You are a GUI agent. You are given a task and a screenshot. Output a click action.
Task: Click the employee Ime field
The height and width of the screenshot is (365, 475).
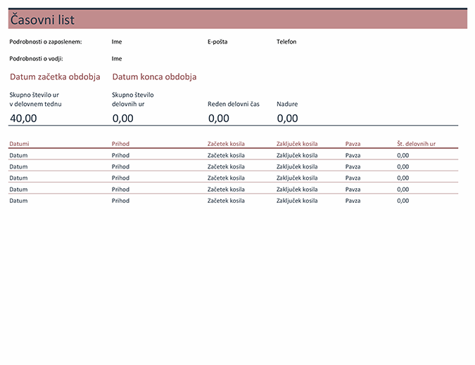coord(117,41)
